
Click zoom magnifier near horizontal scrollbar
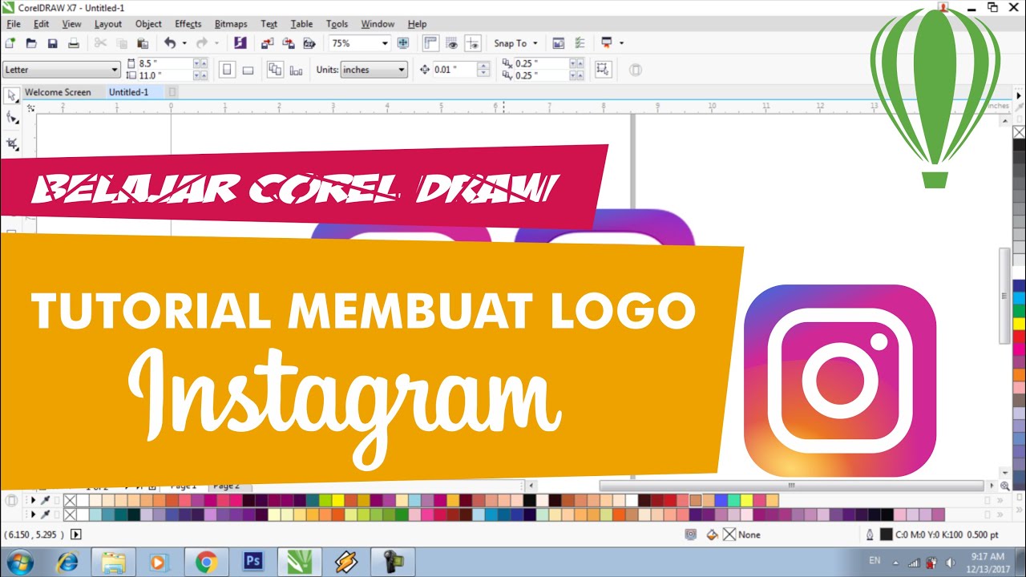pyautogui.click(x=1005, y=486)
